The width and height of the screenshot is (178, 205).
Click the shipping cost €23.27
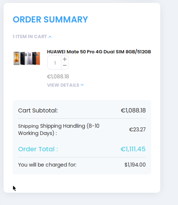click(x=137, y=130)
